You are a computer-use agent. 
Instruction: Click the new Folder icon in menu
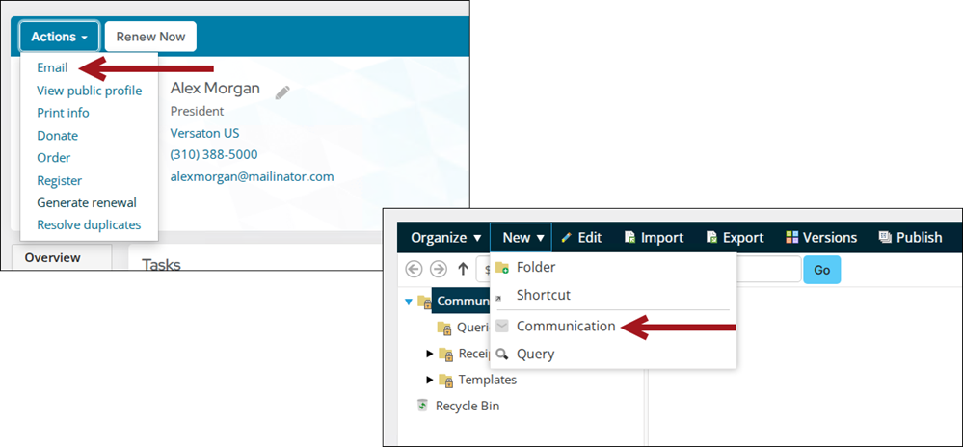coord(502,268)
